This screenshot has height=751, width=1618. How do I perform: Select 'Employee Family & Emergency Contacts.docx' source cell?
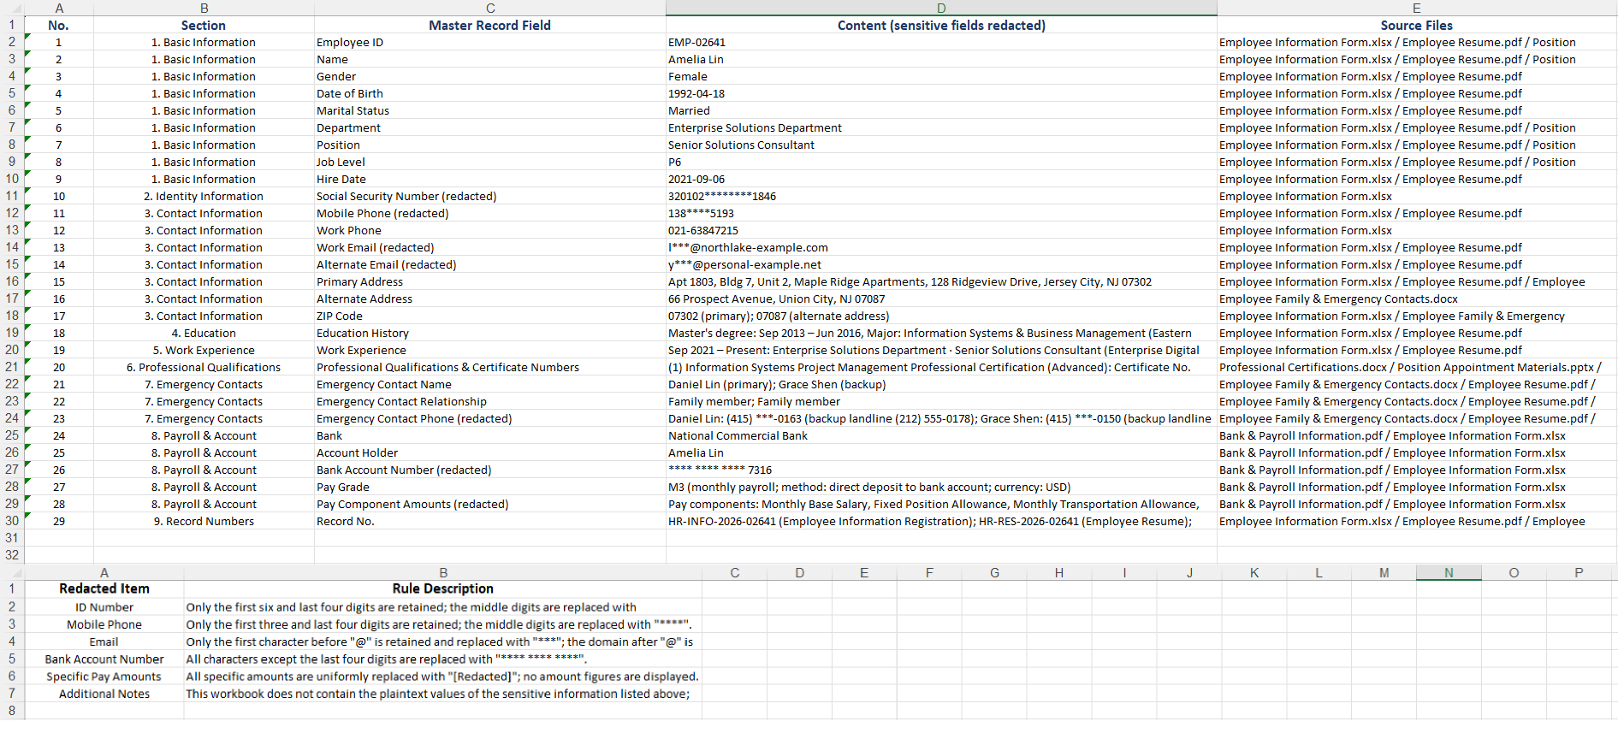[1416, 299]
